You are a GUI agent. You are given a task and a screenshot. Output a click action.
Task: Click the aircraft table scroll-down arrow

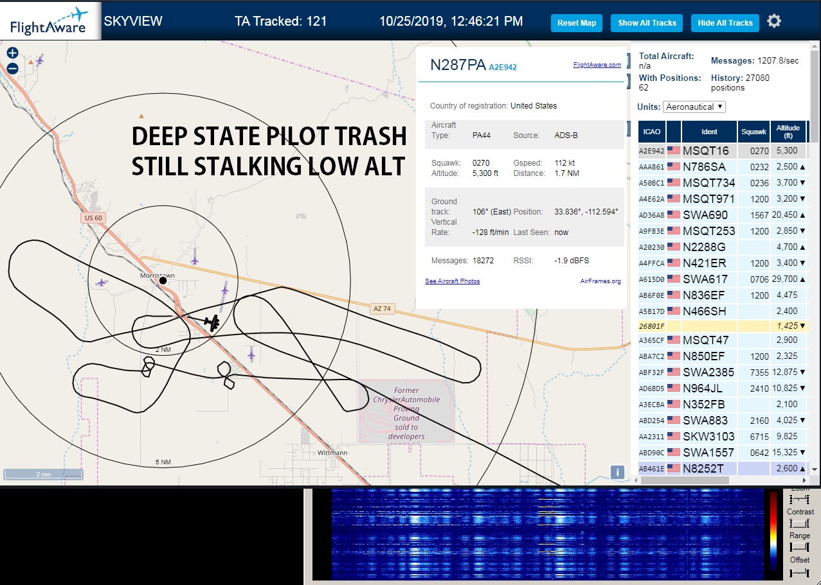(814, 469)
